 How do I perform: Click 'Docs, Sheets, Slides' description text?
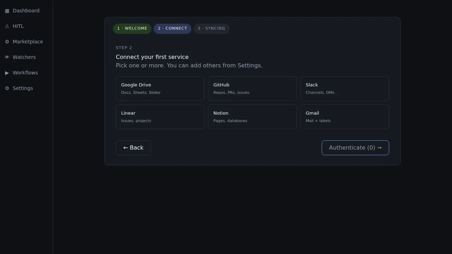(x=141, y=92)
